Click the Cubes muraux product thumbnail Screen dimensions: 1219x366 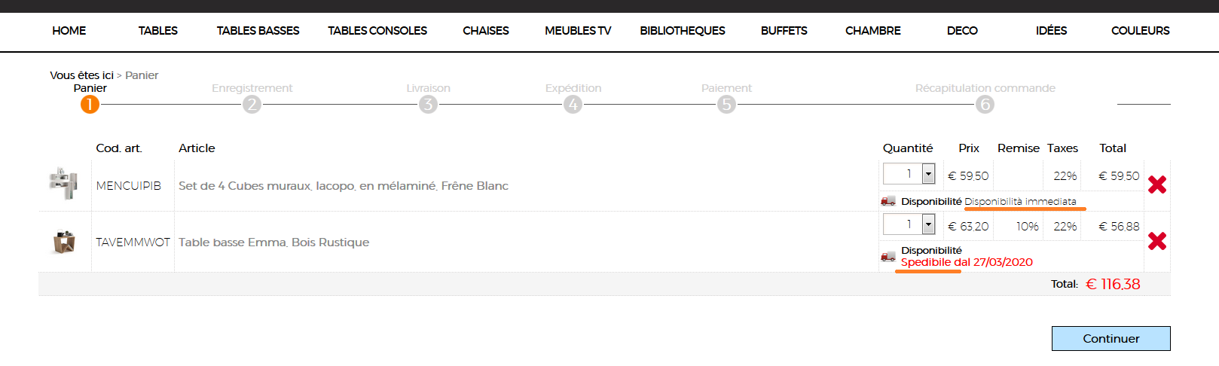tap(64, 184)
